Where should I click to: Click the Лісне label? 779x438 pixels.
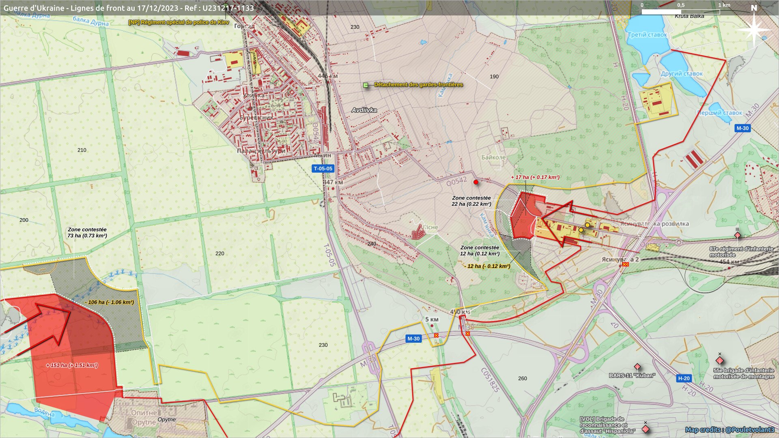coord(430,227)
